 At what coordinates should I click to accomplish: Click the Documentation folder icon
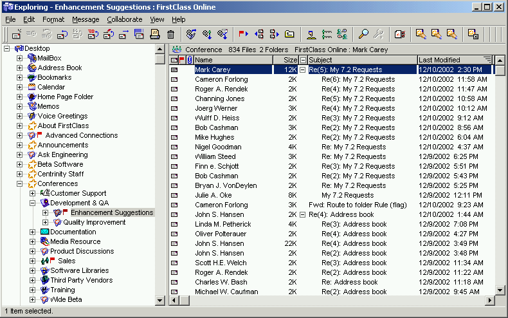(x=45, y=232)
